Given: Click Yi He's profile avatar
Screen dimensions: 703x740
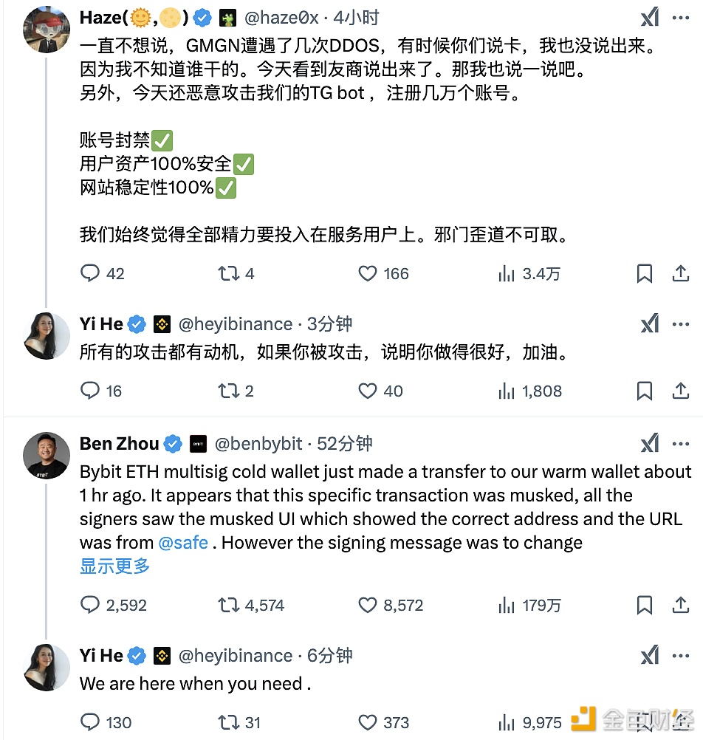Looking at the screenshot, I should click(x=46, y=336).
